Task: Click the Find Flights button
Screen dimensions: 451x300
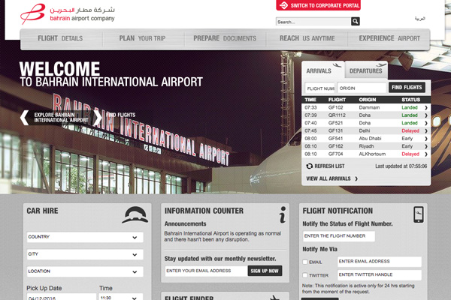Action: tap(407, 87)
